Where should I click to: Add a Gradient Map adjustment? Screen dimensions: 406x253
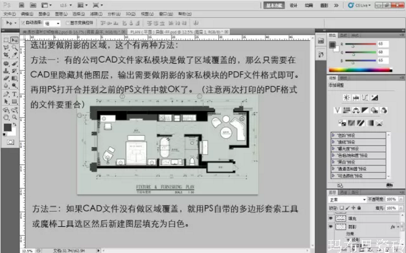coord(370,123)
